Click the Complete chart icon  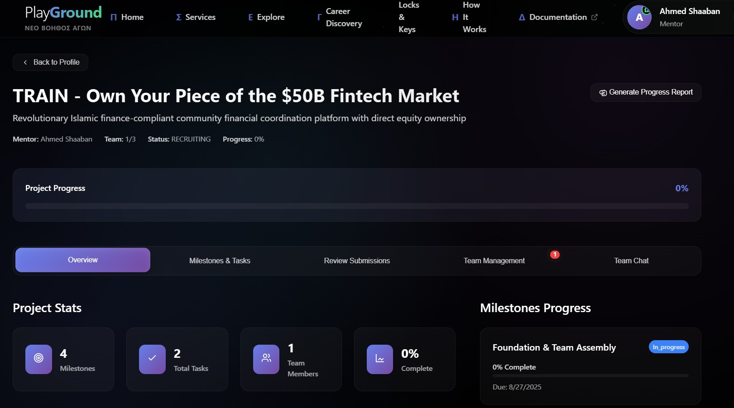[x=380, y=359]
